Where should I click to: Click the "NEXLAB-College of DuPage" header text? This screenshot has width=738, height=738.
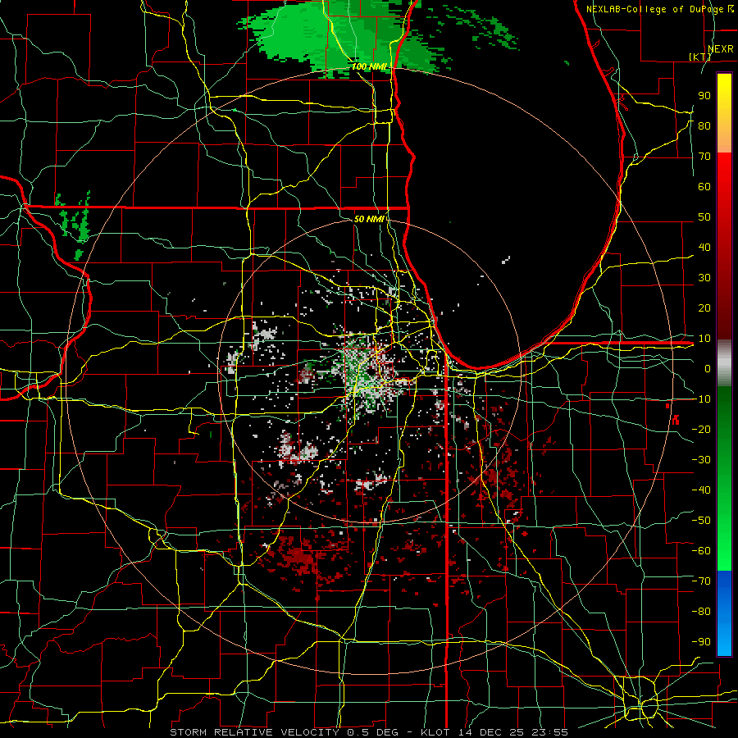point(656,9)
